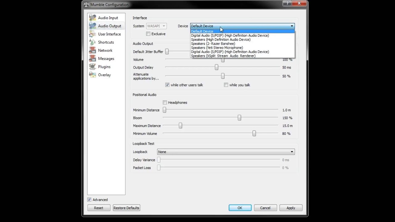
Task: Collapse the Device dropdown arrow
Action: (x=292, y=26)
